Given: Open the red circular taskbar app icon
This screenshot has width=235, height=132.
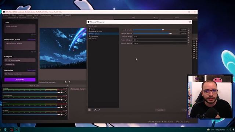Looking at the screenshot, I should pos(11,129).
